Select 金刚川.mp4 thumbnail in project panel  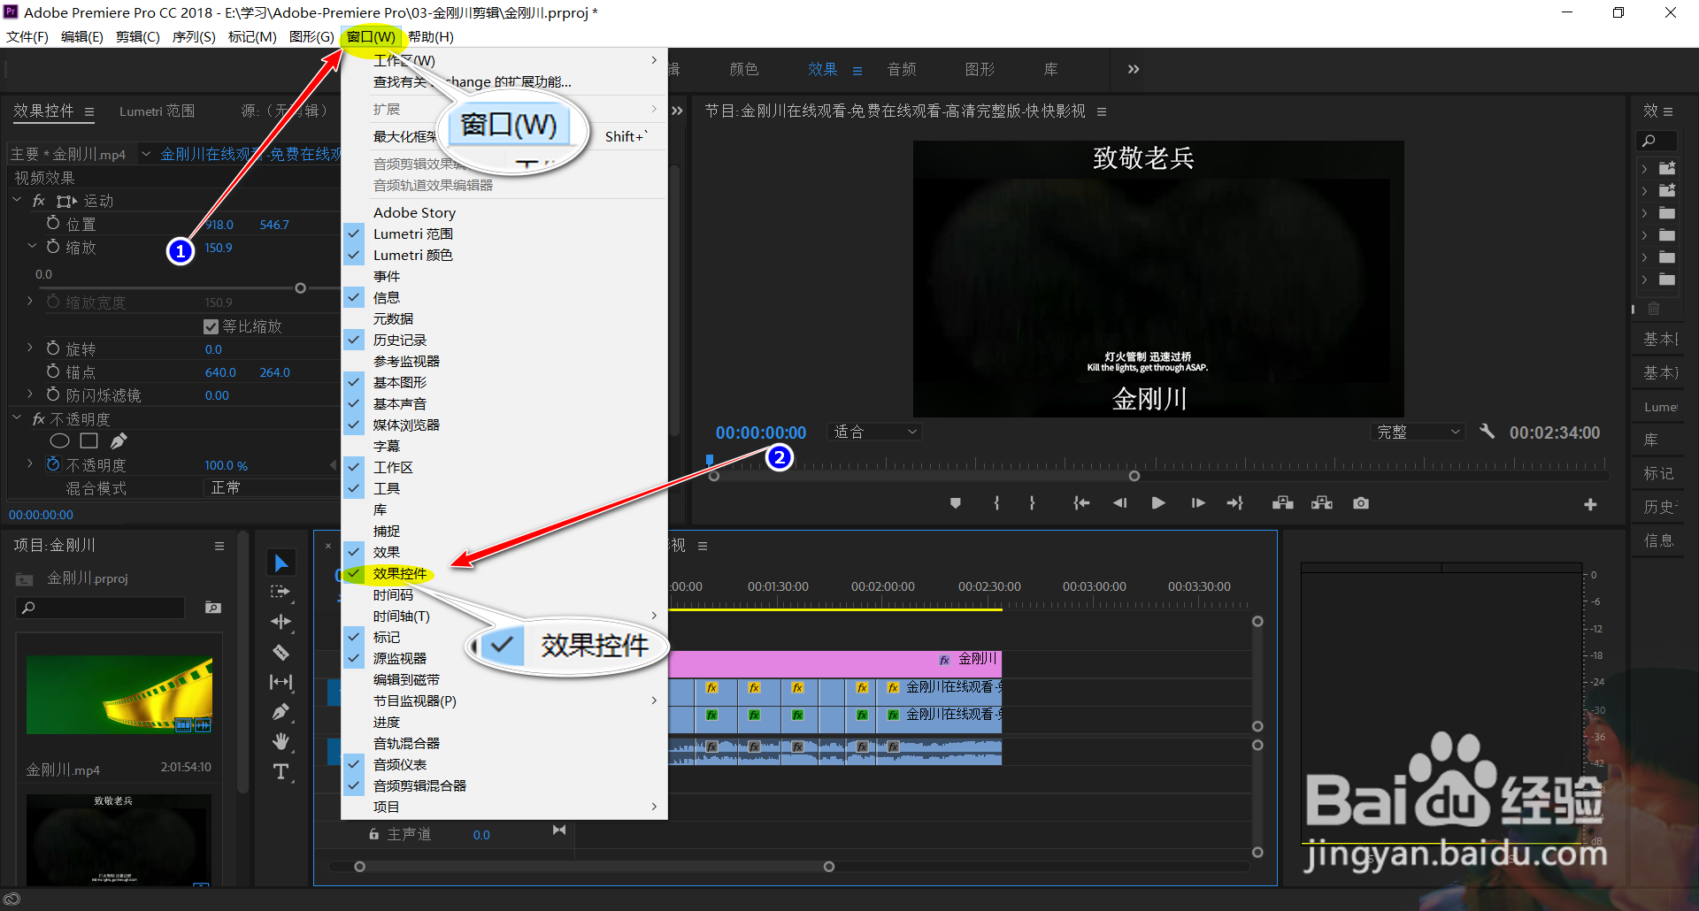point(119,694)
